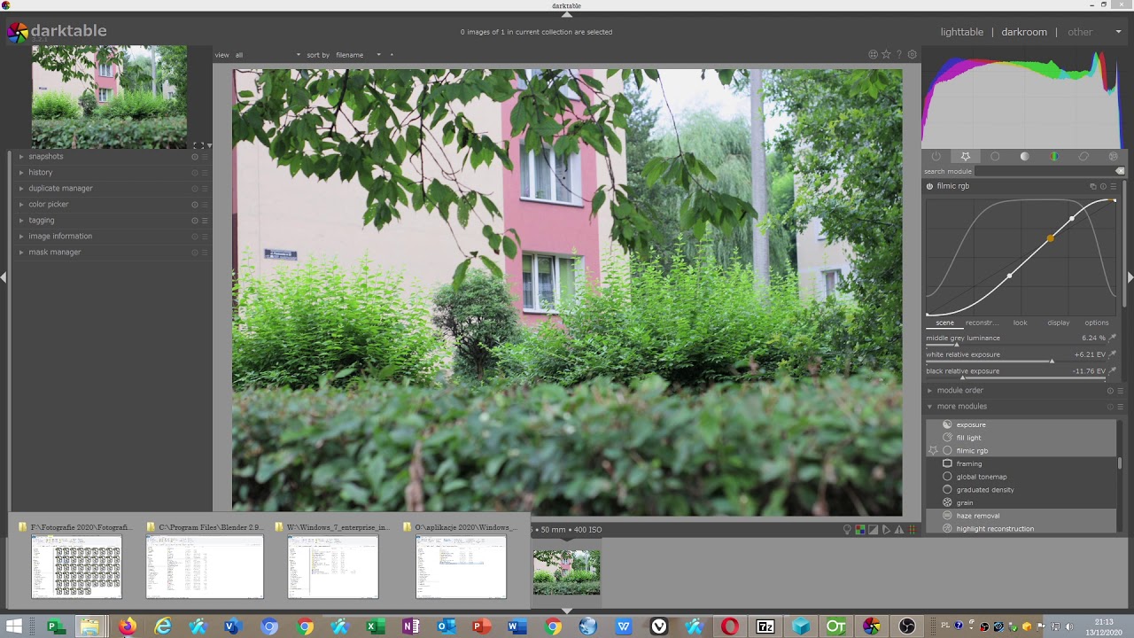Toggle gamut check warning icon

pos(899,530)
